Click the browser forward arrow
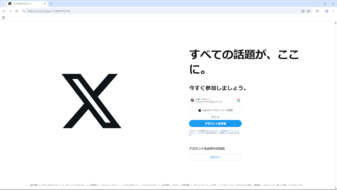337x190 pixels. [10, 11]
